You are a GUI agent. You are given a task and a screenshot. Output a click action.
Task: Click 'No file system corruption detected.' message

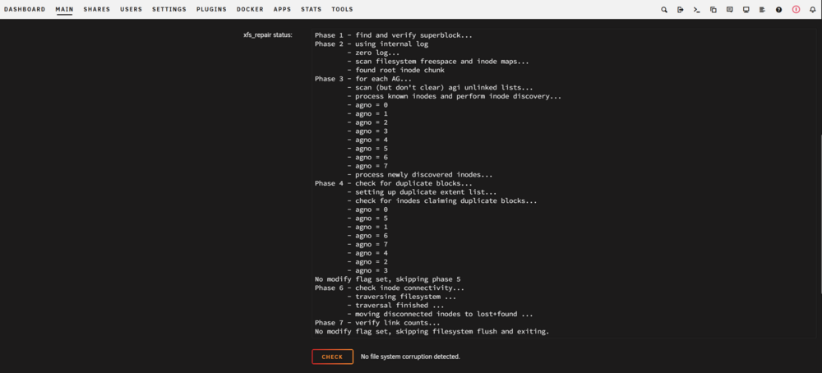click(410, 357)
